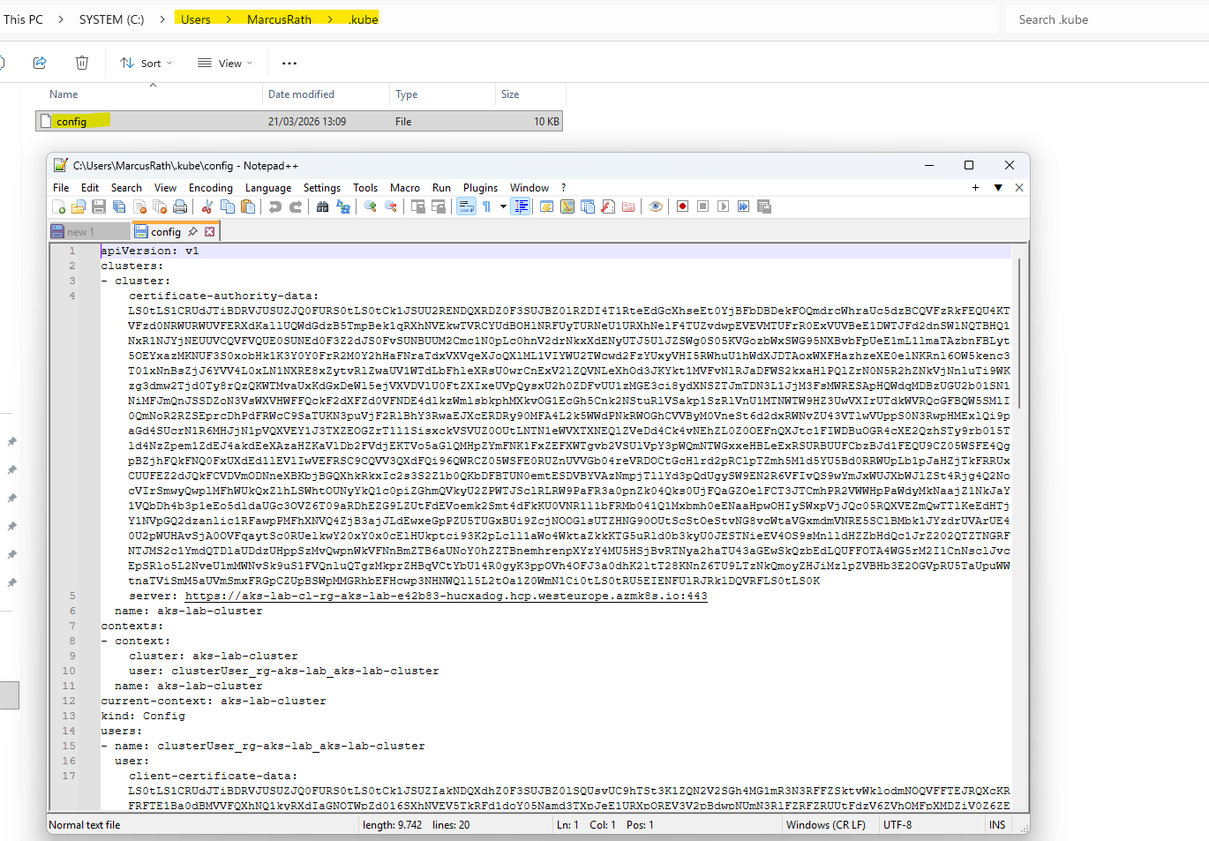
Task: Open Find with the binoculars icon
Action: (323, 206)
